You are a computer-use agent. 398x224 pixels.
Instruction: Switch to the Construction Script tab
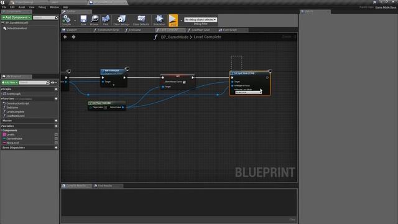pyautogui.click(x=108, y=30)
